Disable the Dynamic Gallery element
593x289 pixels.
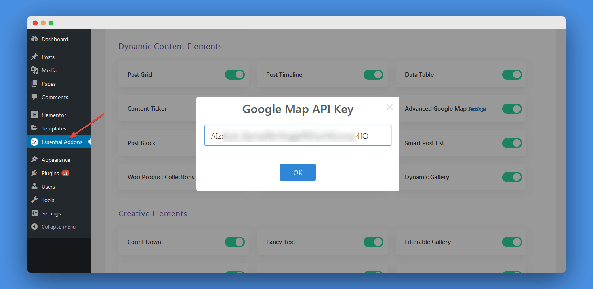tap(512, 177)
